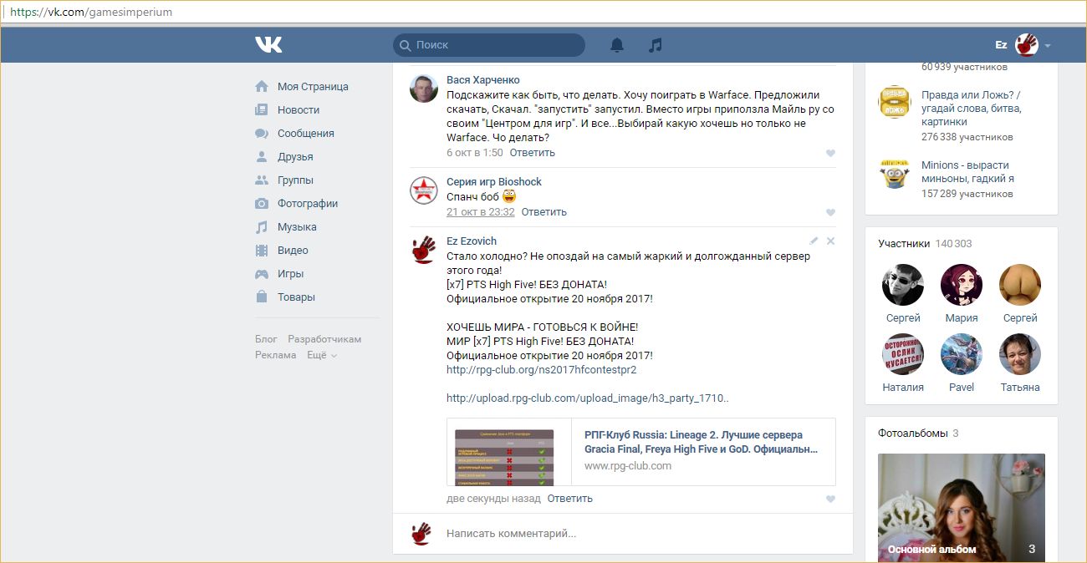Click the shopping bag icon beside Товары
This screenshot has height=563, width=1087.
click(262, 297)
